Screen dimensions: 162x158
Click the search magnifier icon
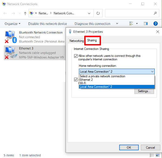click(155, 13)
